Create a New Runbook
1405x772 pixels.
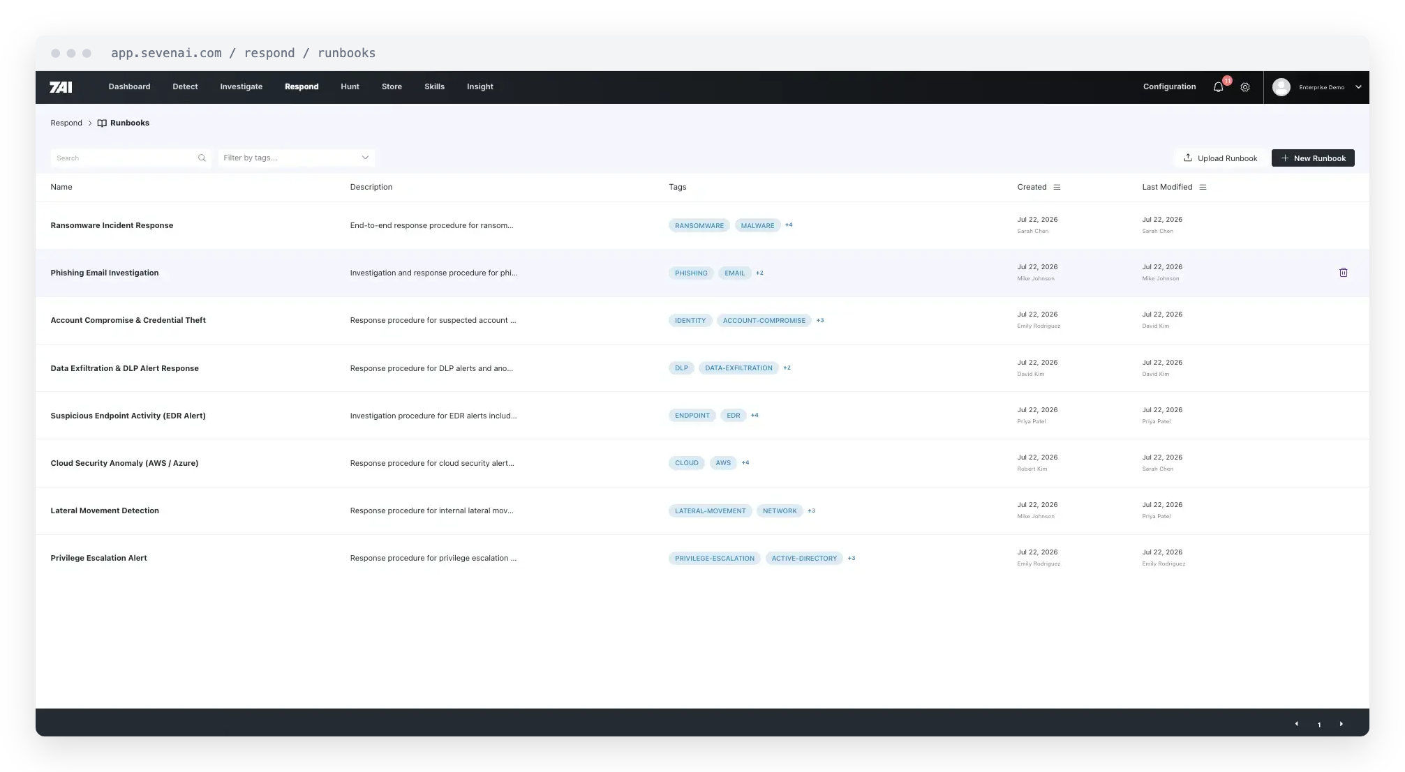point(1313,158)
